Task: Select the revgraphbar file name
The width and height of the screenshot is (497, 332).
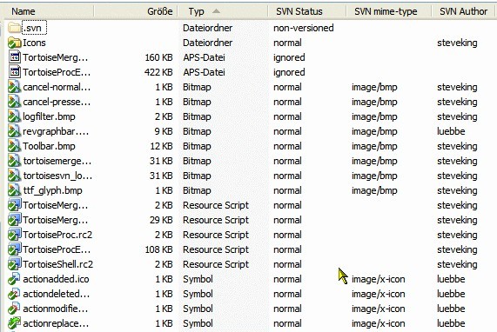Action: (56, 131)
